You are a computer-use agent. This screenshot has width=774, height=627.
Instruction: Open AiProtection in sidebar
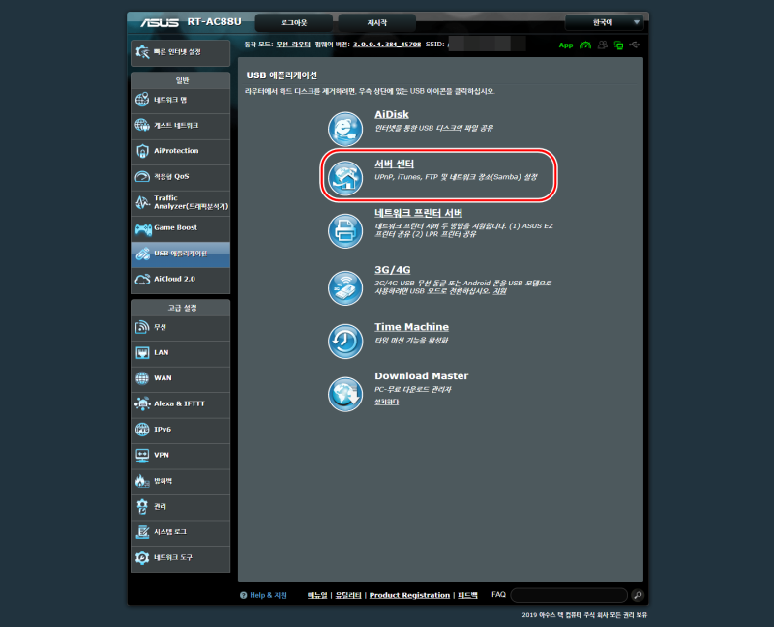(180, 151)
